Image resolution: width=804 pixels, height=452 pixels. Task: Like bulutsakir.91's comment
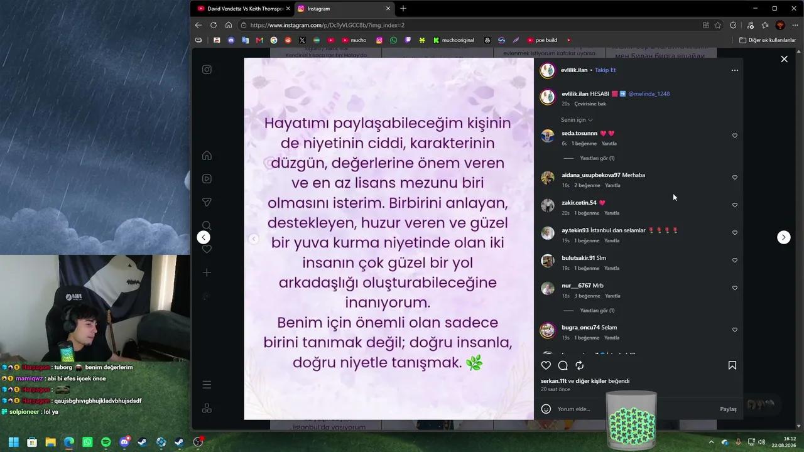[735, 261]
